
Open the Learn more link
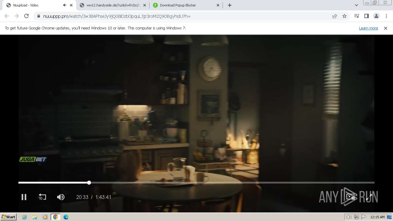pyautogui.click(x=368, y=28)
